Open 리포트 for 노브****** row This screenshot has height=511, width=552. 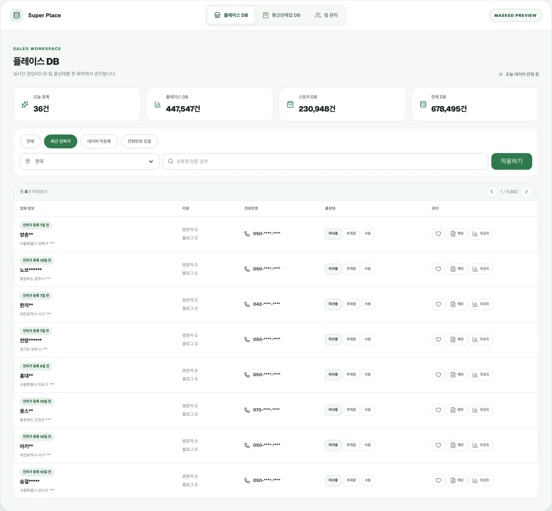(x=481, y=269)
